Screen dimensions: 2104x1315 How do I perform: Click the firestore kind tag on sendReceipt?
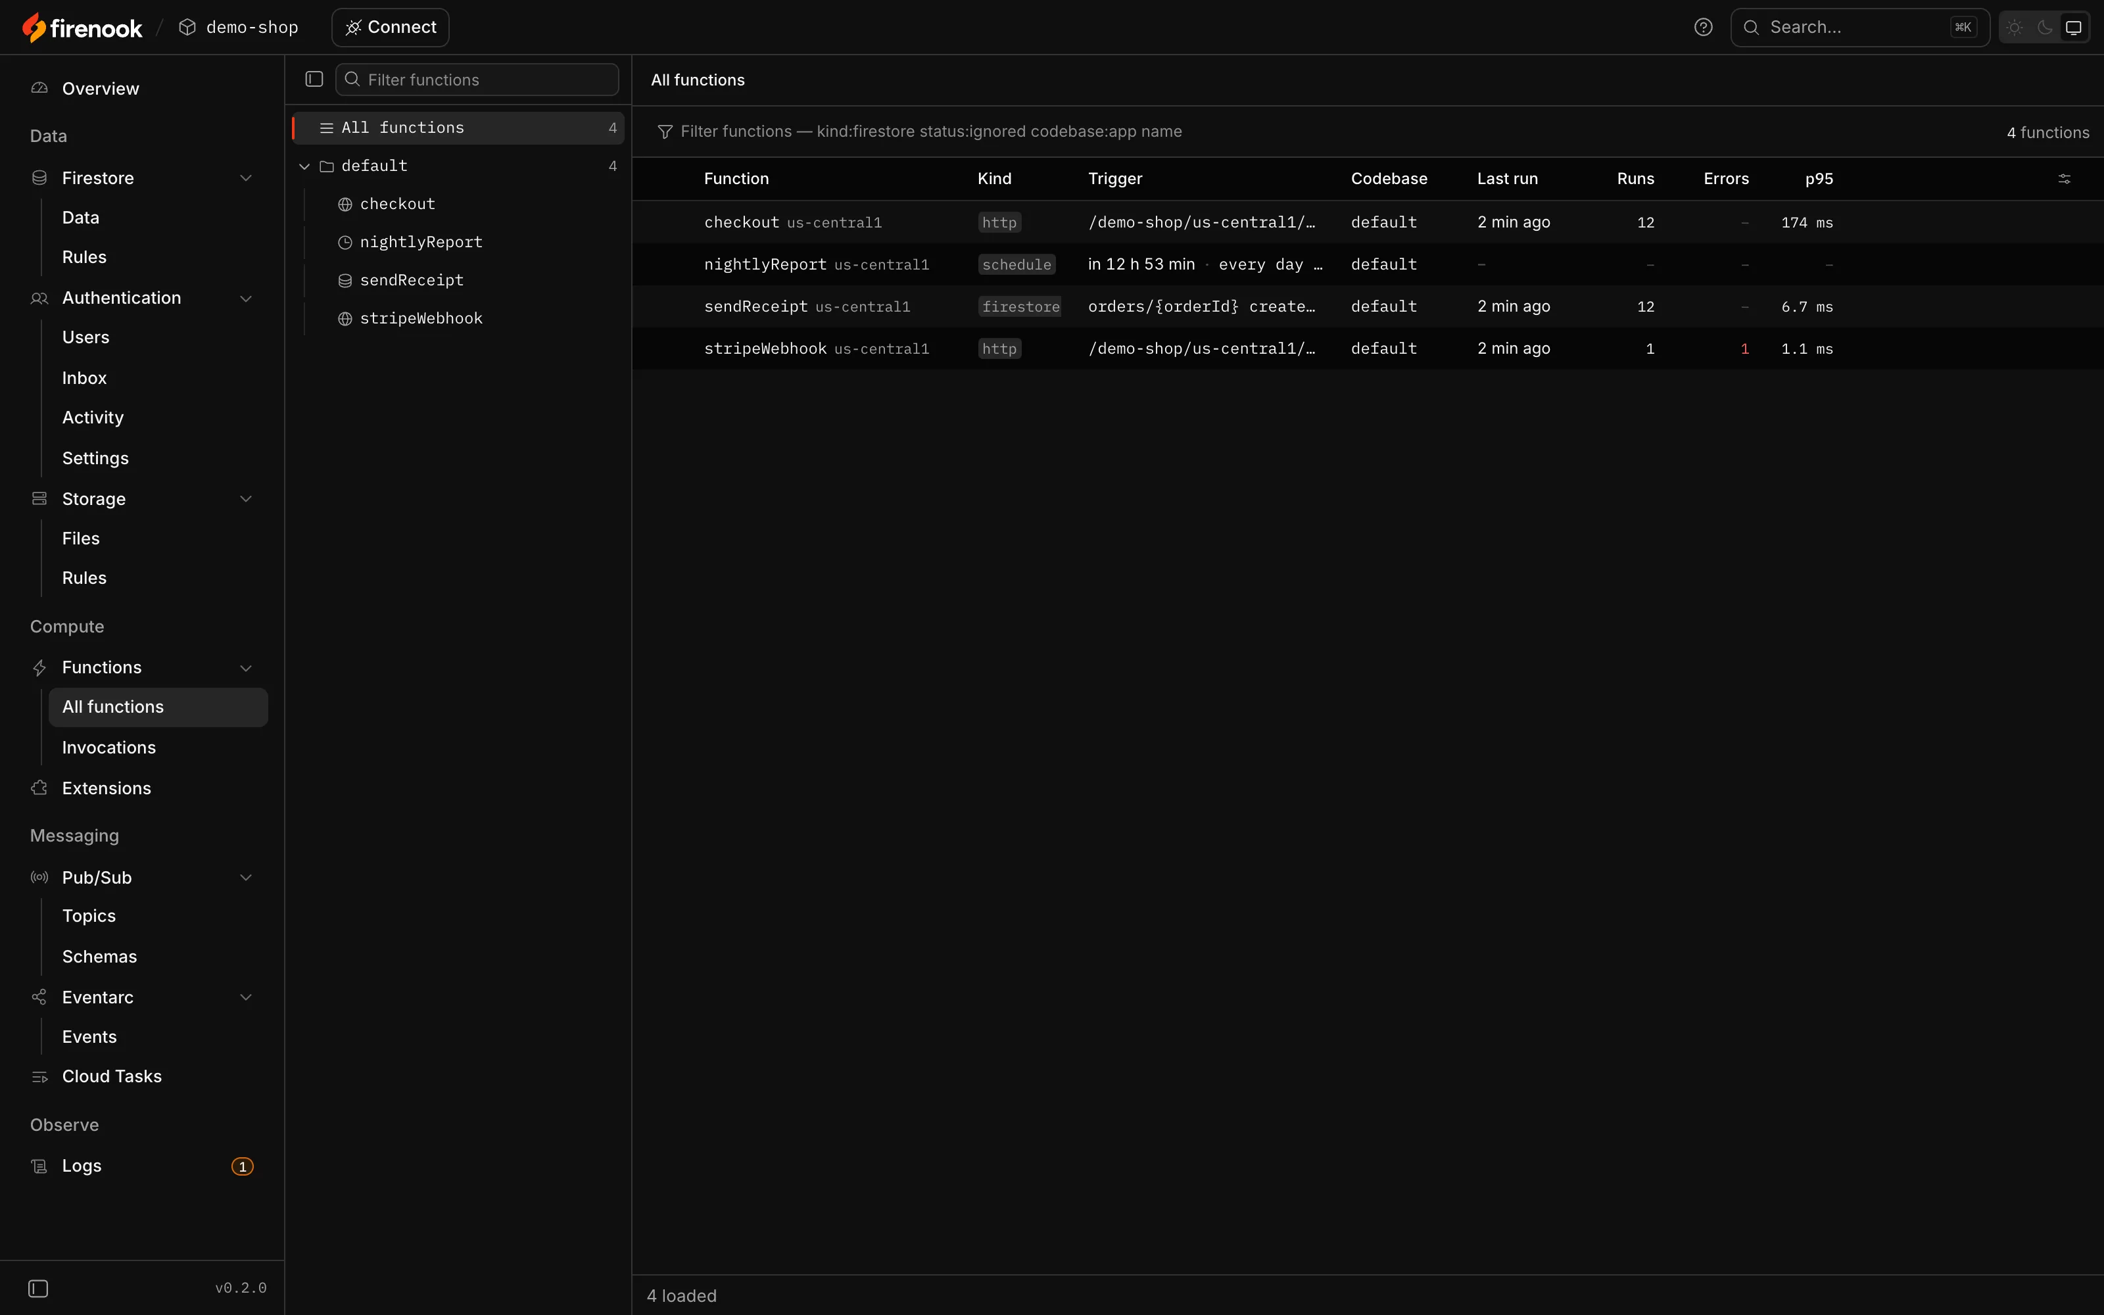1020,307
